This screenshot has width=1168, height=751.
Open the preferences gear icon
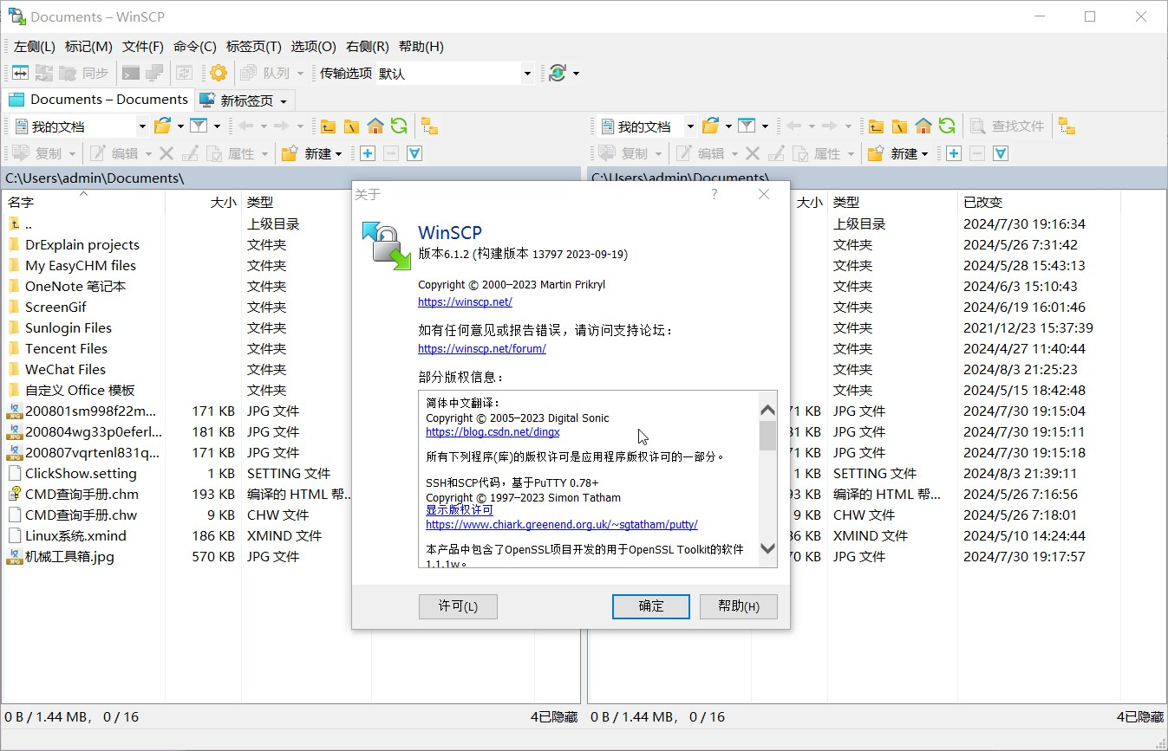point(218,73)
